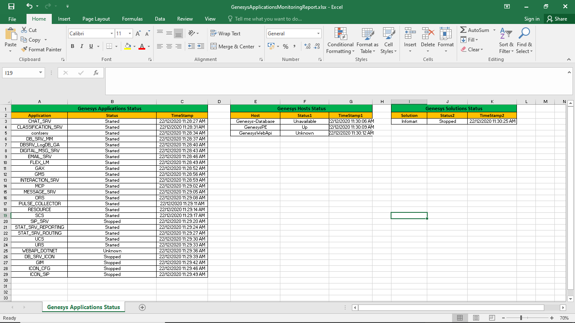Add a new sheet with plus icon
This screenshot has height=323, width=575.
pyautogui.click(x=142, y=307)
